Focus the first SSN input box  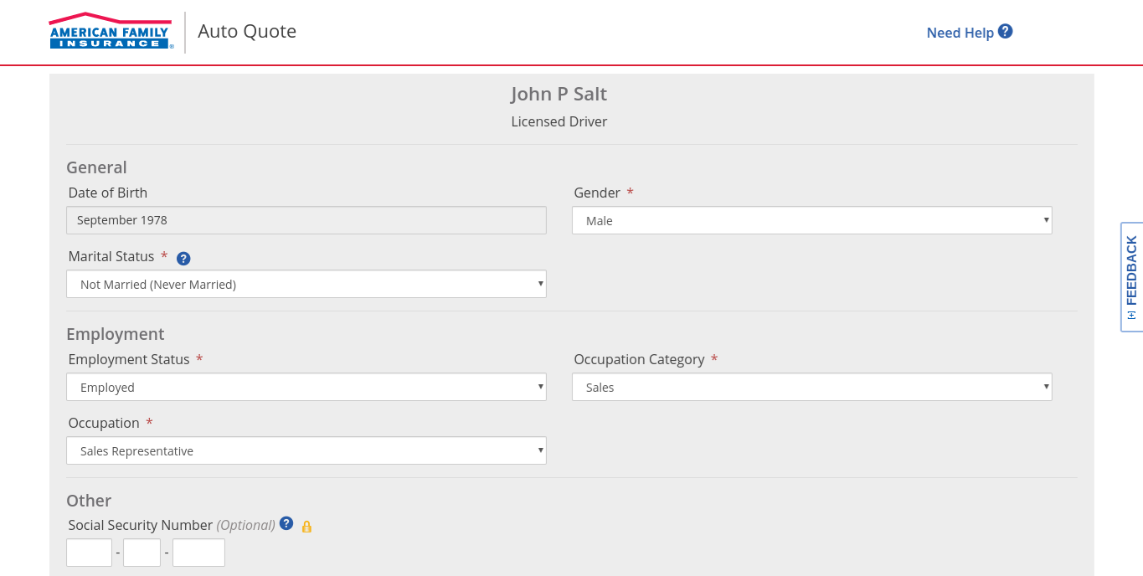(89, 553)
